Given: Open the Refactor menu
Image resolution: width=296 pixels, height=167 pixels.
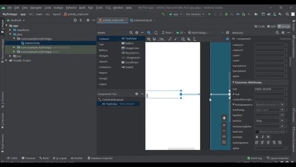Looking at the screenshot, I should click(x=71, y=8).
